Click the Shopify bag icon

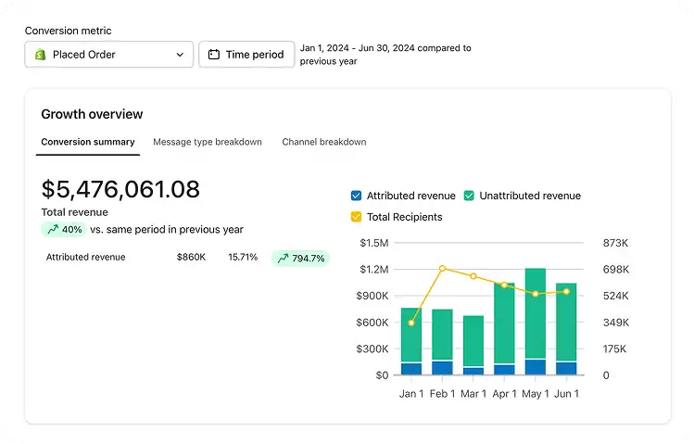click(x=40, y=55)
